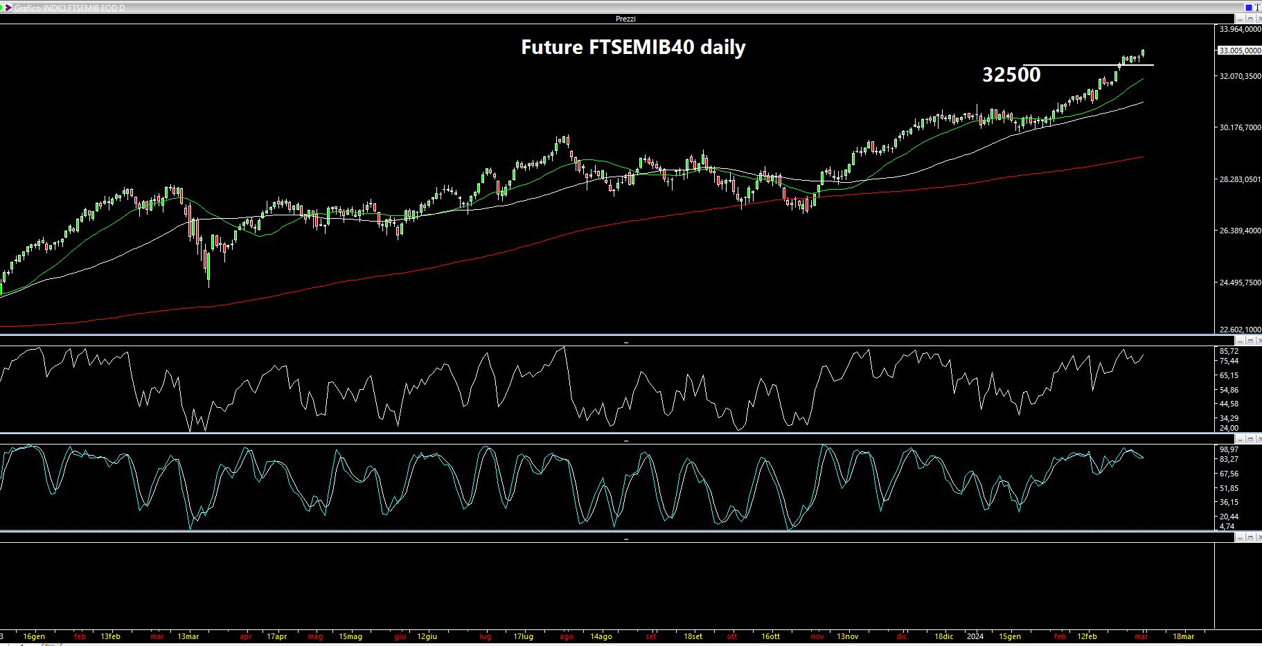
Task: Click the 32500 resistance label
Action: tap(1011, 75)
